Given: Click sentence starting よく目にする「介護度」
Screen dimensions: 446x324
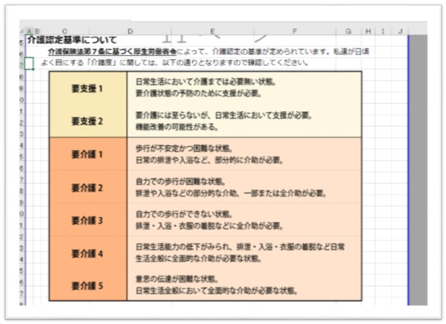Looking at the screenshot, I should pos(174,63).
